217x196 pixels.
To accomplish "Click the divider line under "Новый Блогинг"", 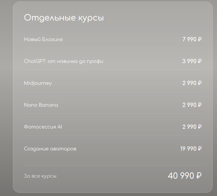I will (x=113, y=48).
